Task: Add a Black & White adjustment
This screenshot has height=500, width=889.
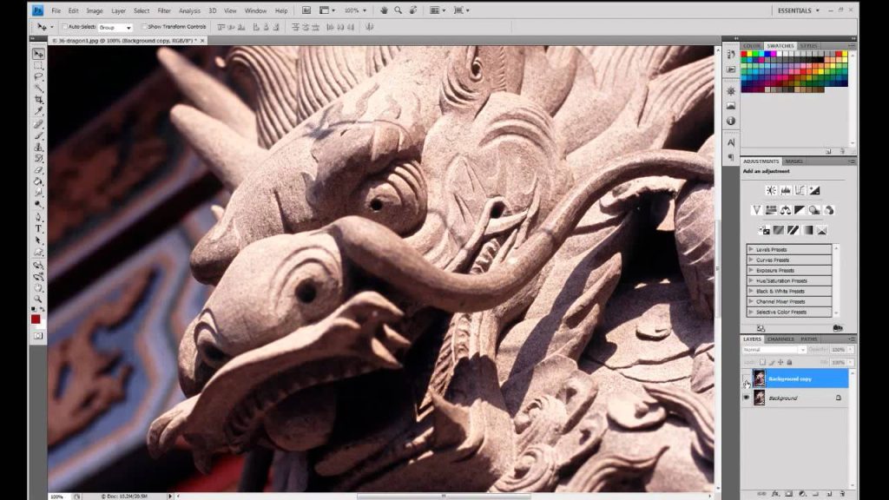Action: point(800,210)
